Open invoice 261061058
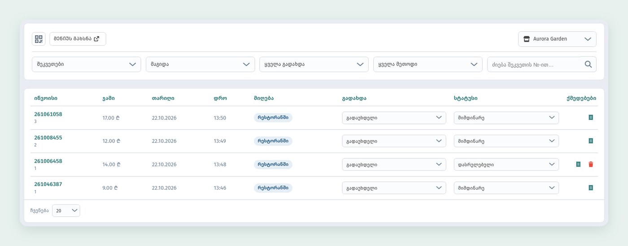The width and height of the screenshot is (628, 246). (x=48, y=114)
